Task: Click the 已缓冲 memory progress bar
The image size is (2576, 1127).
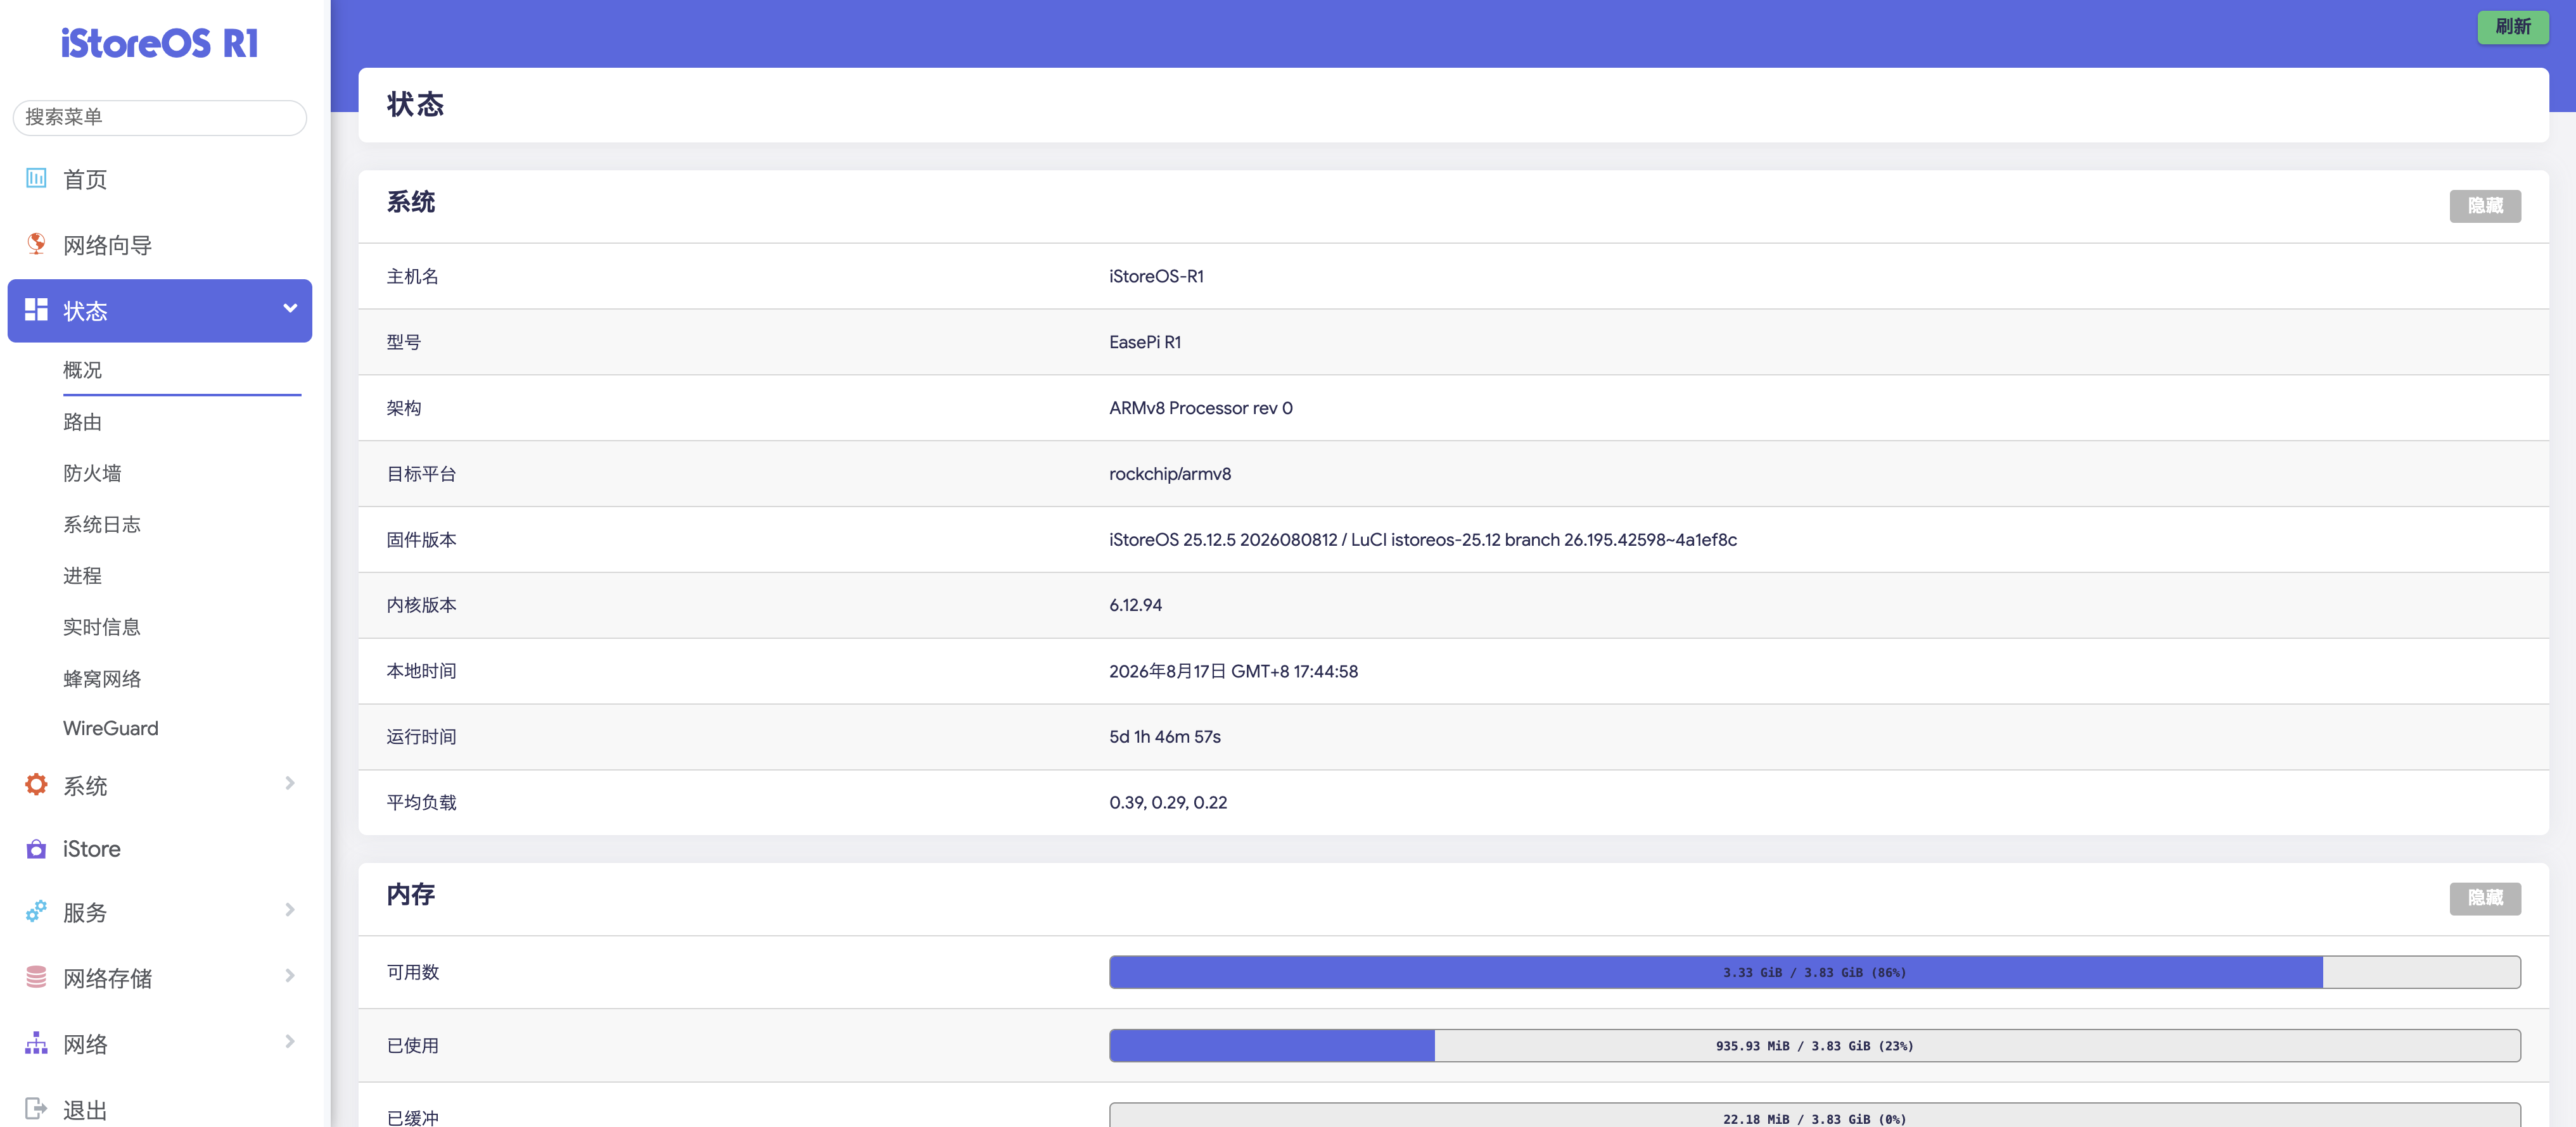Action: [1814, 1115]
